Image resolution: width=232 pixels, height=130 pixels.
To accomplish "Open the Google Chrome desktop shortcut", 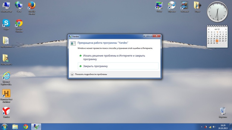I will 19,23.
